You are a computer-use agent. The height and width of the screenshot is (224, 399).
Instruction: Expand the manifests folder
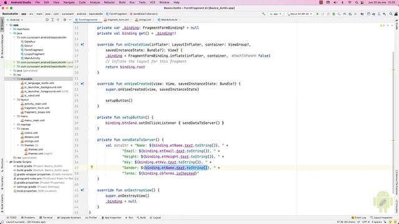[x=11, y=29]
